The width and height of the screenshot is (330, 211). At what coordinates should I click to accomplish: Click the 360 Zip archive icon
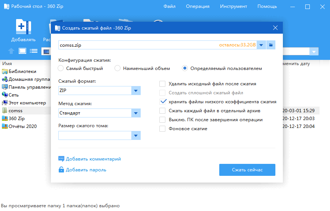tap(4, 119)
